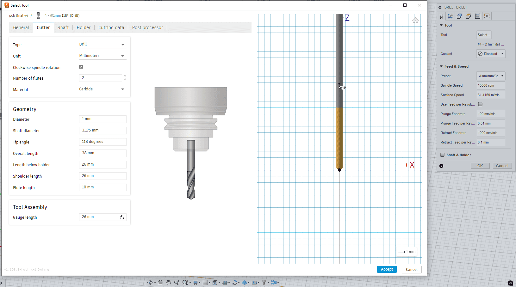Viewport: 516px width, 287px height.
Task: Open the Viewports cube icon
Action: [215, 283]
